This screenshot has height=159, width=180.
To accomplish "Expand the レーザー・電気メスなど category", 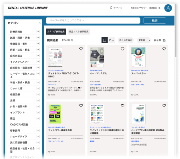I will (38, 74).
